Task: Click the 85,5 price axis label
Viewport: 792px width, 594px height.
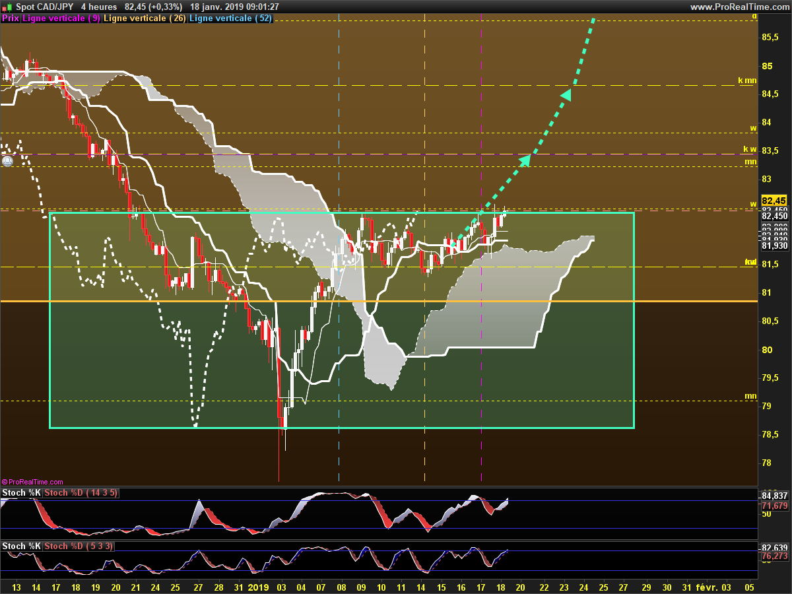Action: click(770, 38)
